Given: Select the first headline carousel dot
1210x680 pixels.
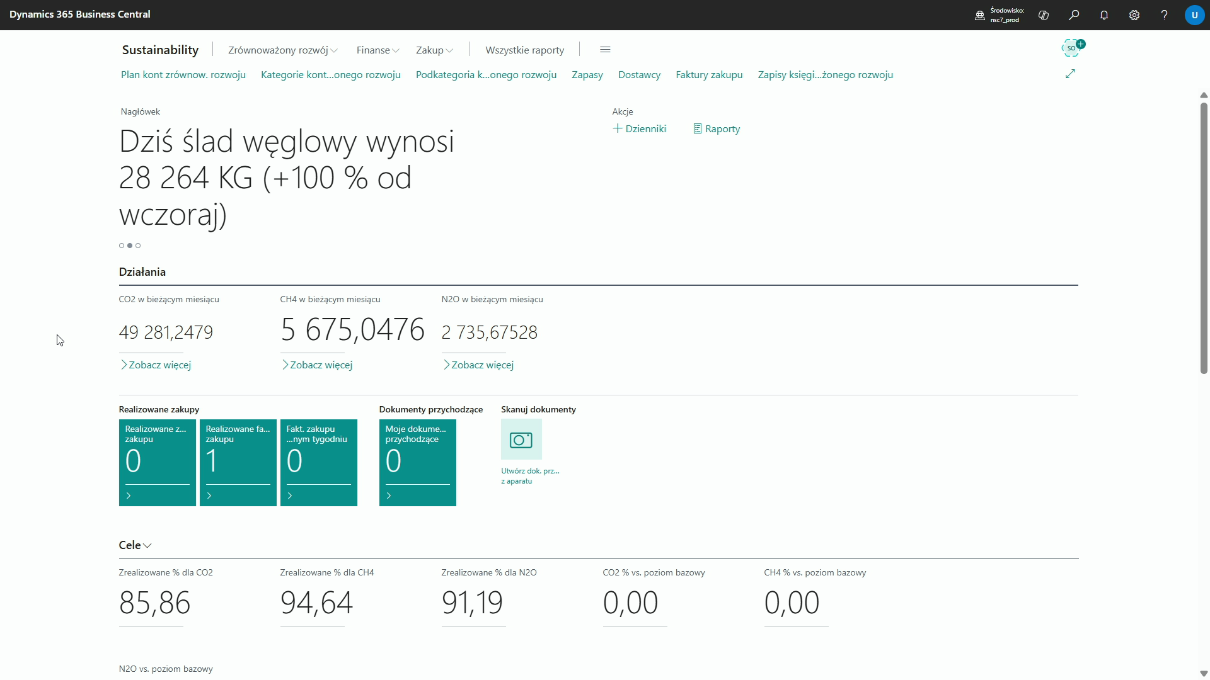Looking at the screenshot, I should coord(122,246).
